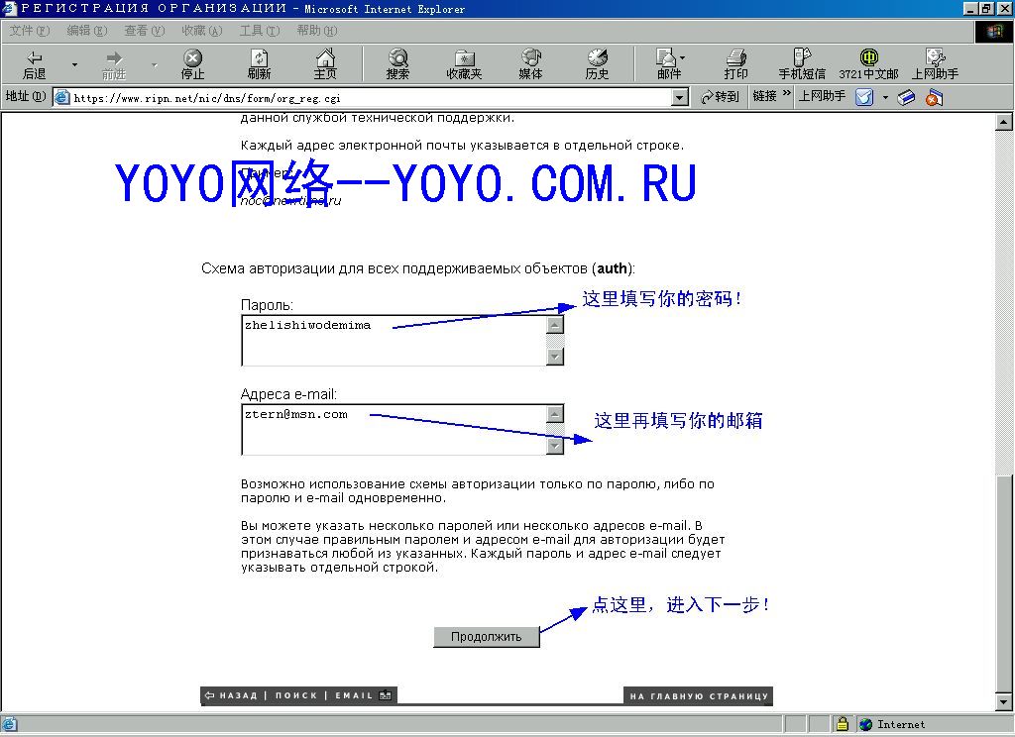This screenshot has height=737, width=1015.
Task: Click the Продолжить button
Action: 486,637
